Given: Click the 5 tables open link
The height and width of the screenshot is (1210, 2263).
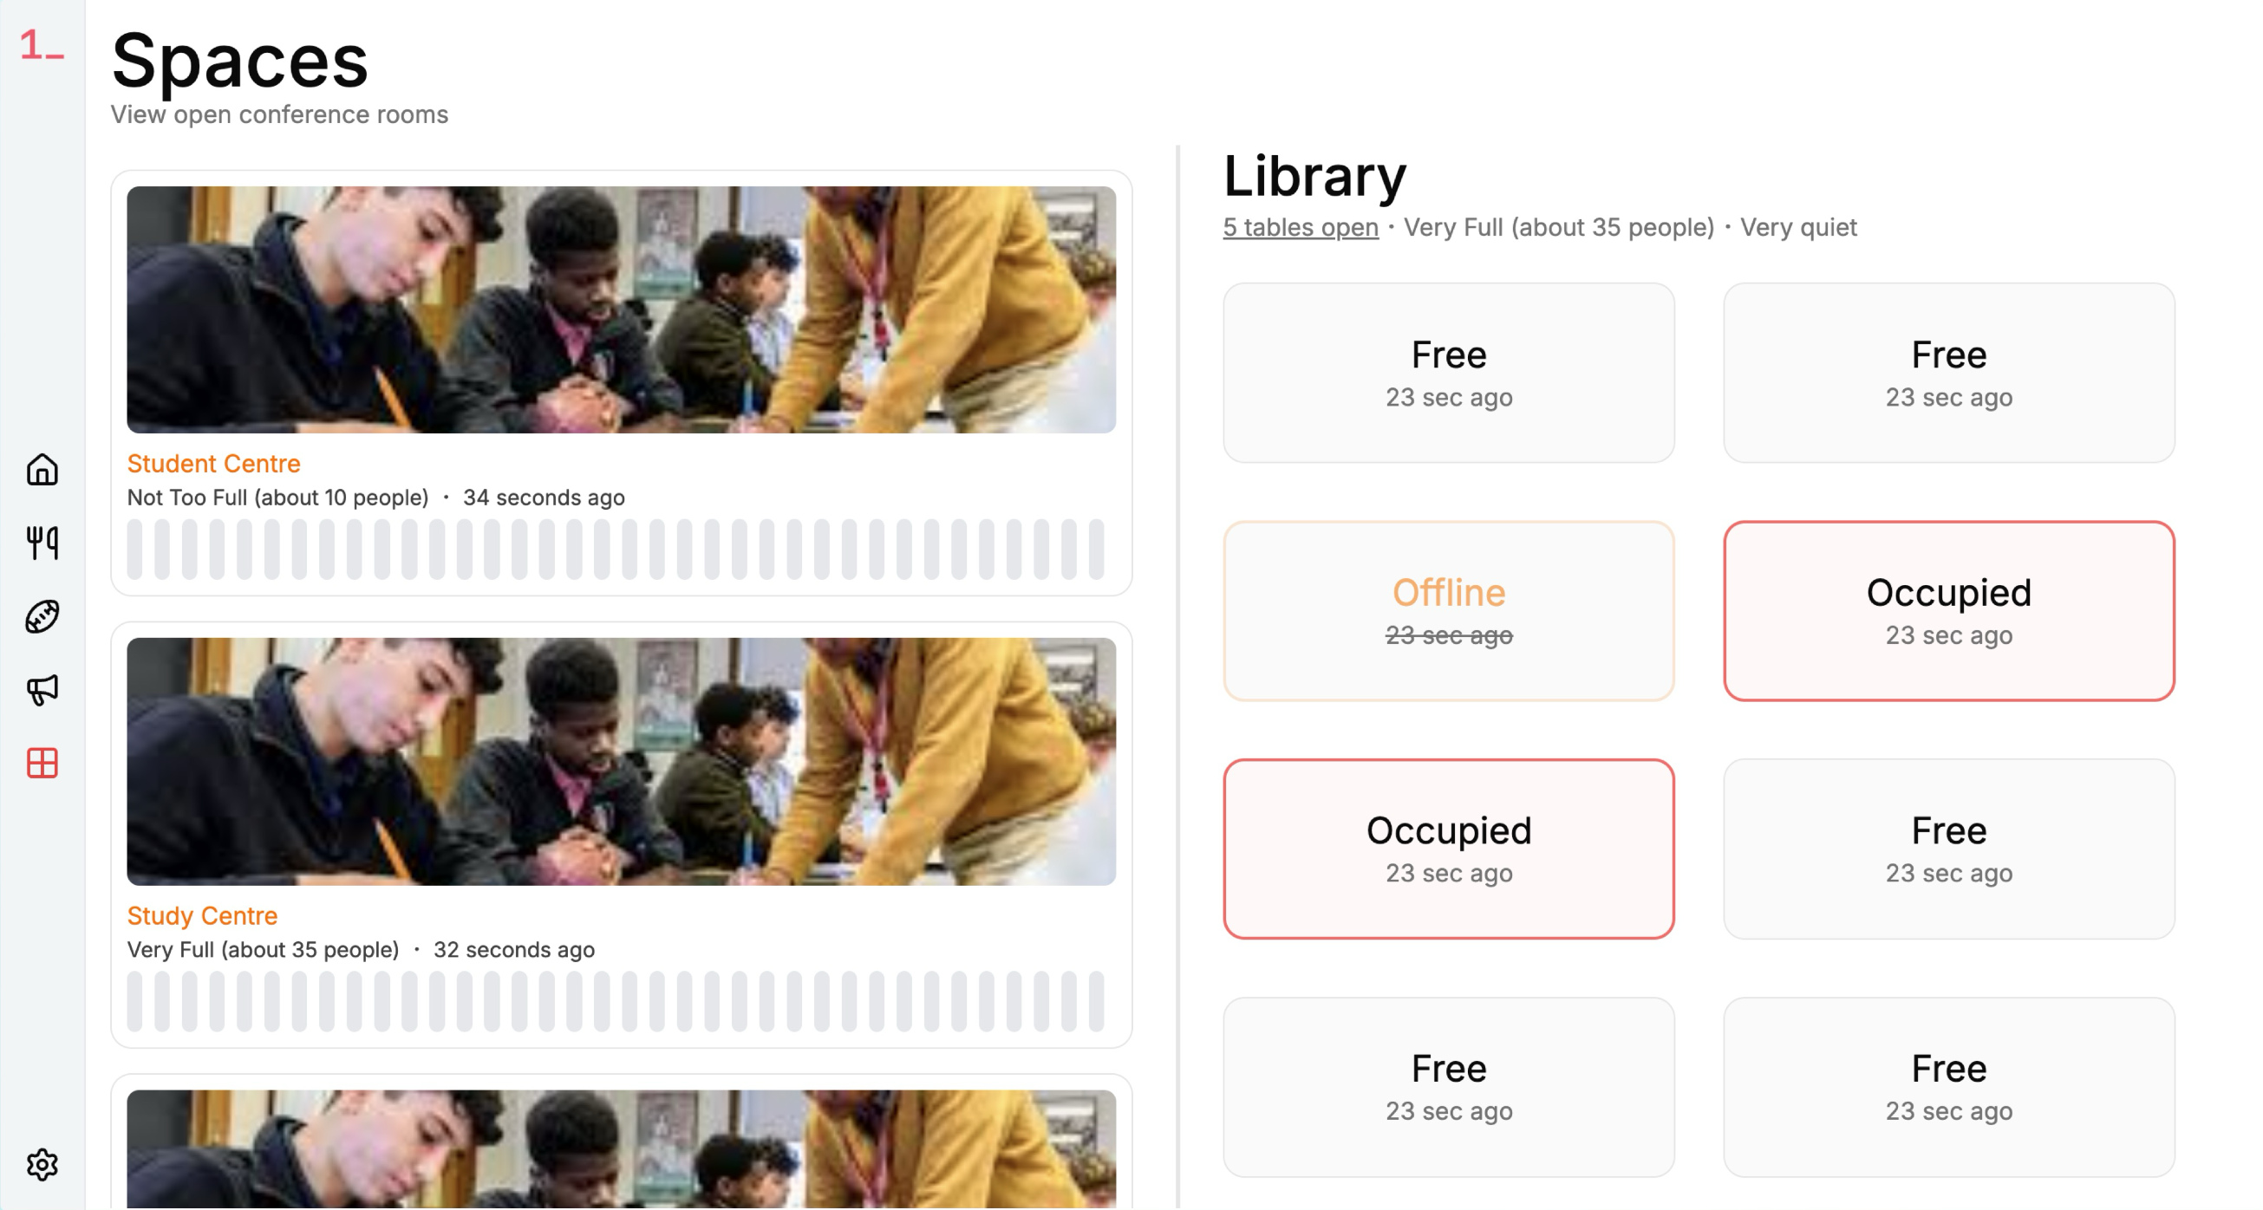Looking at the screenshot, I should (1301, 227).
